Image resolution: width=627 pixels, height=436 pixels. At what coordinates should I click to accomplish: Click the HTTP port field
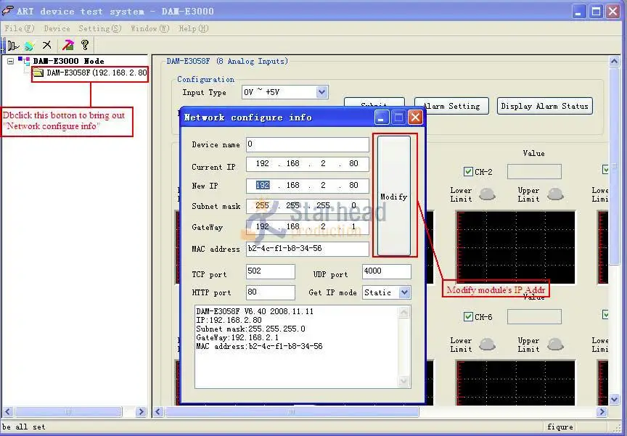(x=270, y=292)
